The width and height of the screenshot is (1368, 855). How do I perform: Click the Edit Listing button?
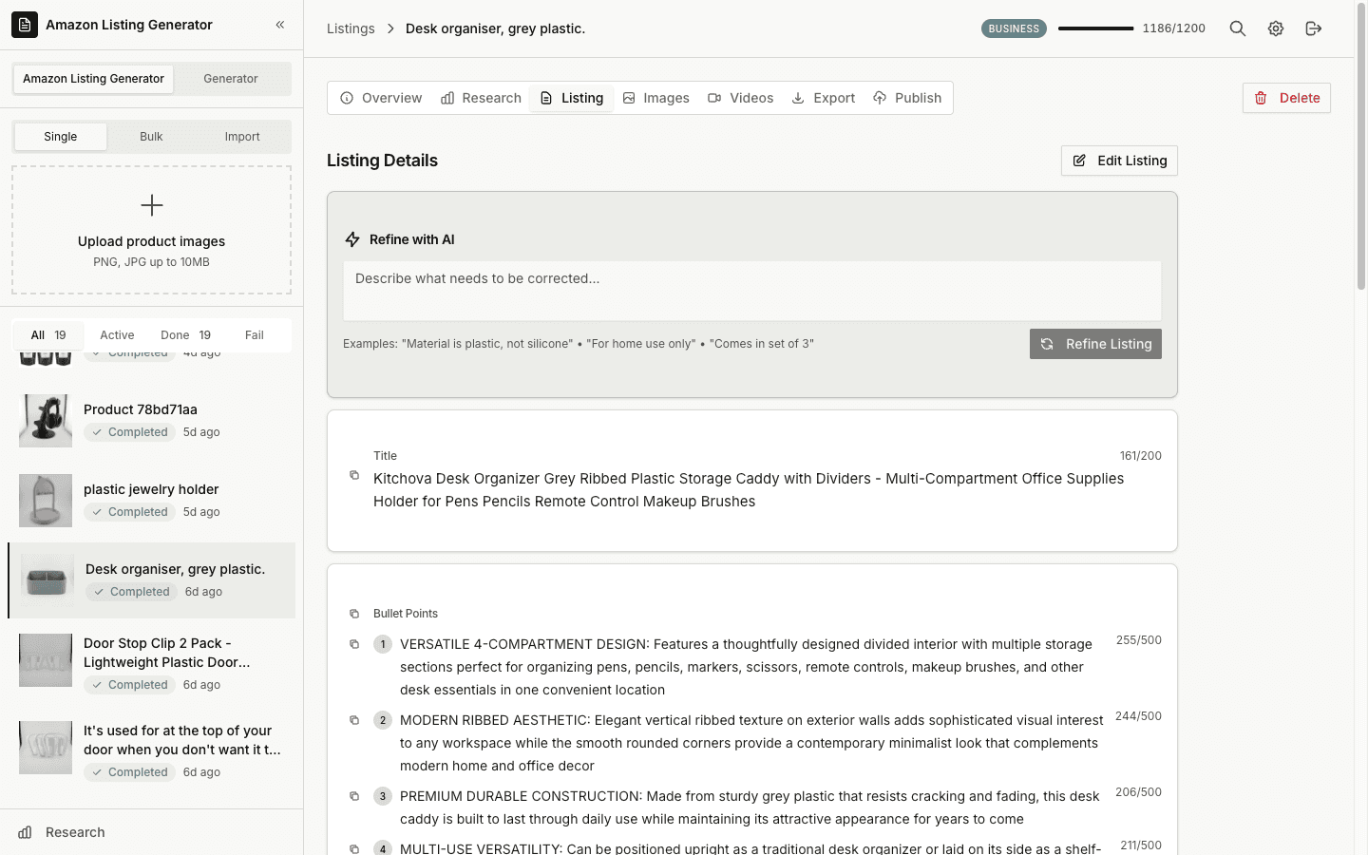(1119, 161)
